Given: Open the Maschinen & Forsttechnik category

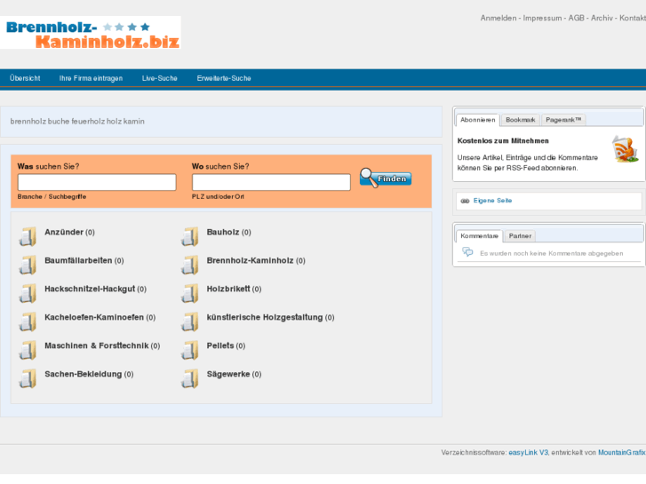Looking at the screenshot, I should point(96,346).
